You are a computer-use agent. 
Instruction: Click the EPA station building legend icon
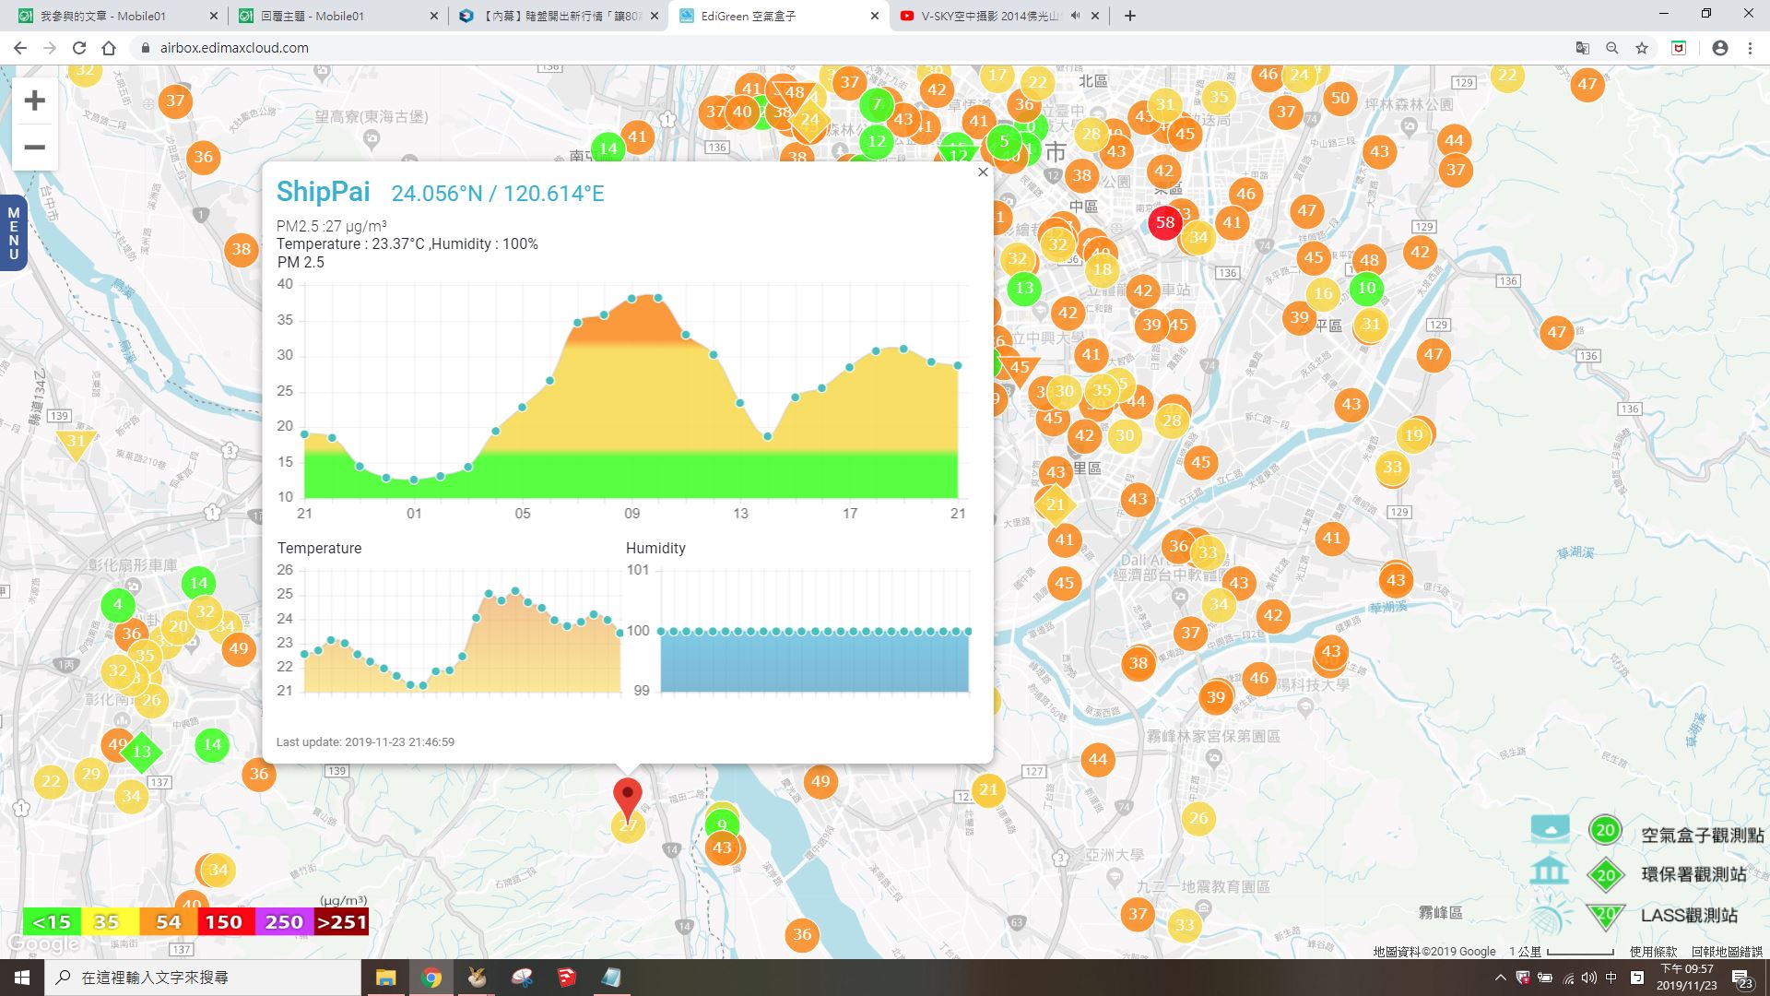(x=1550, y=871)
